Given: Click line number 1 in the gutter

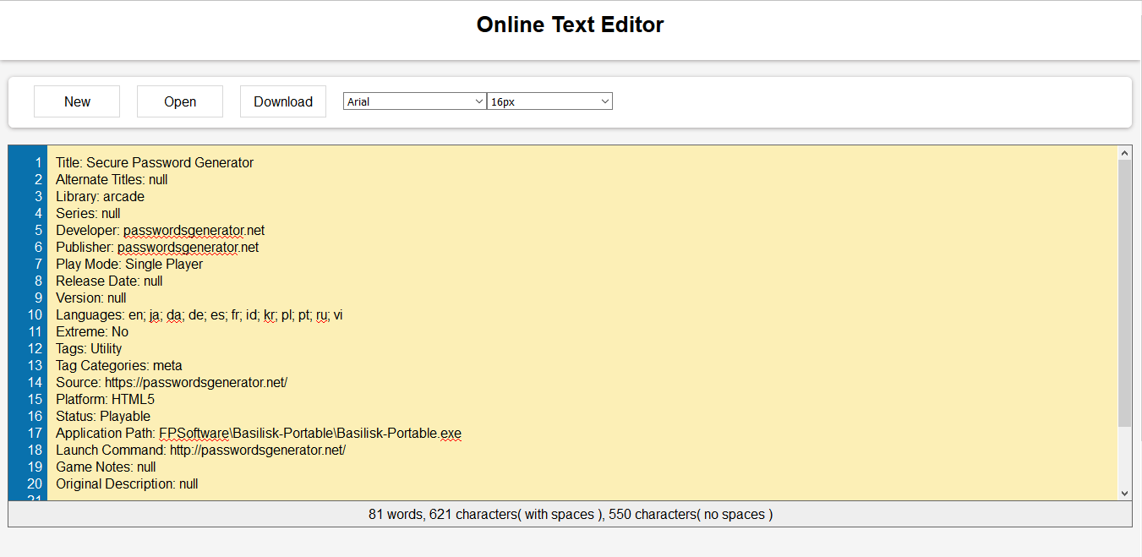Looking at the screenshot, I should (x=38, y=162).
